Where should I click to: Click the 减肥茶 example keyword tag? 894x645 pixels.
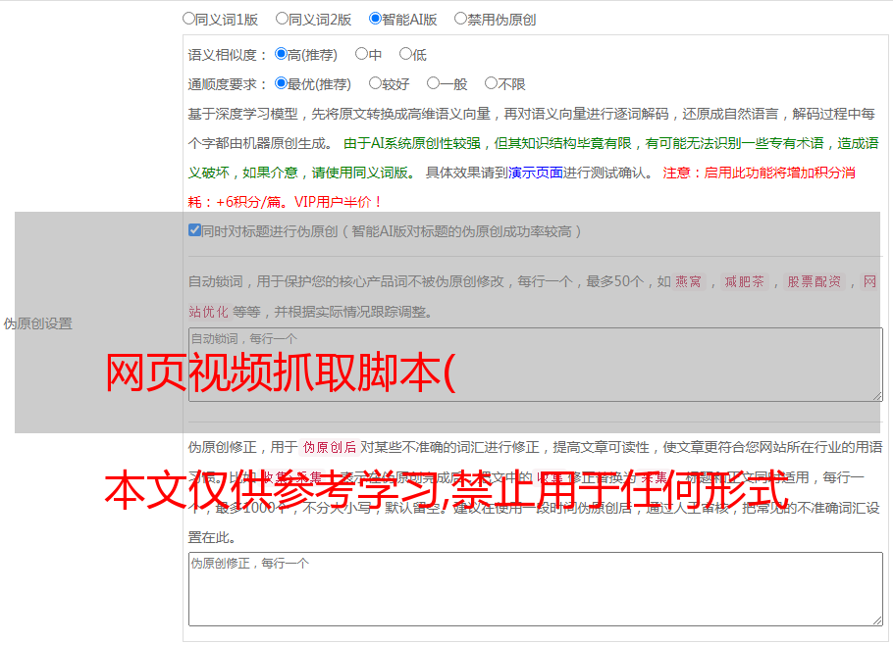tap(744, 281)
